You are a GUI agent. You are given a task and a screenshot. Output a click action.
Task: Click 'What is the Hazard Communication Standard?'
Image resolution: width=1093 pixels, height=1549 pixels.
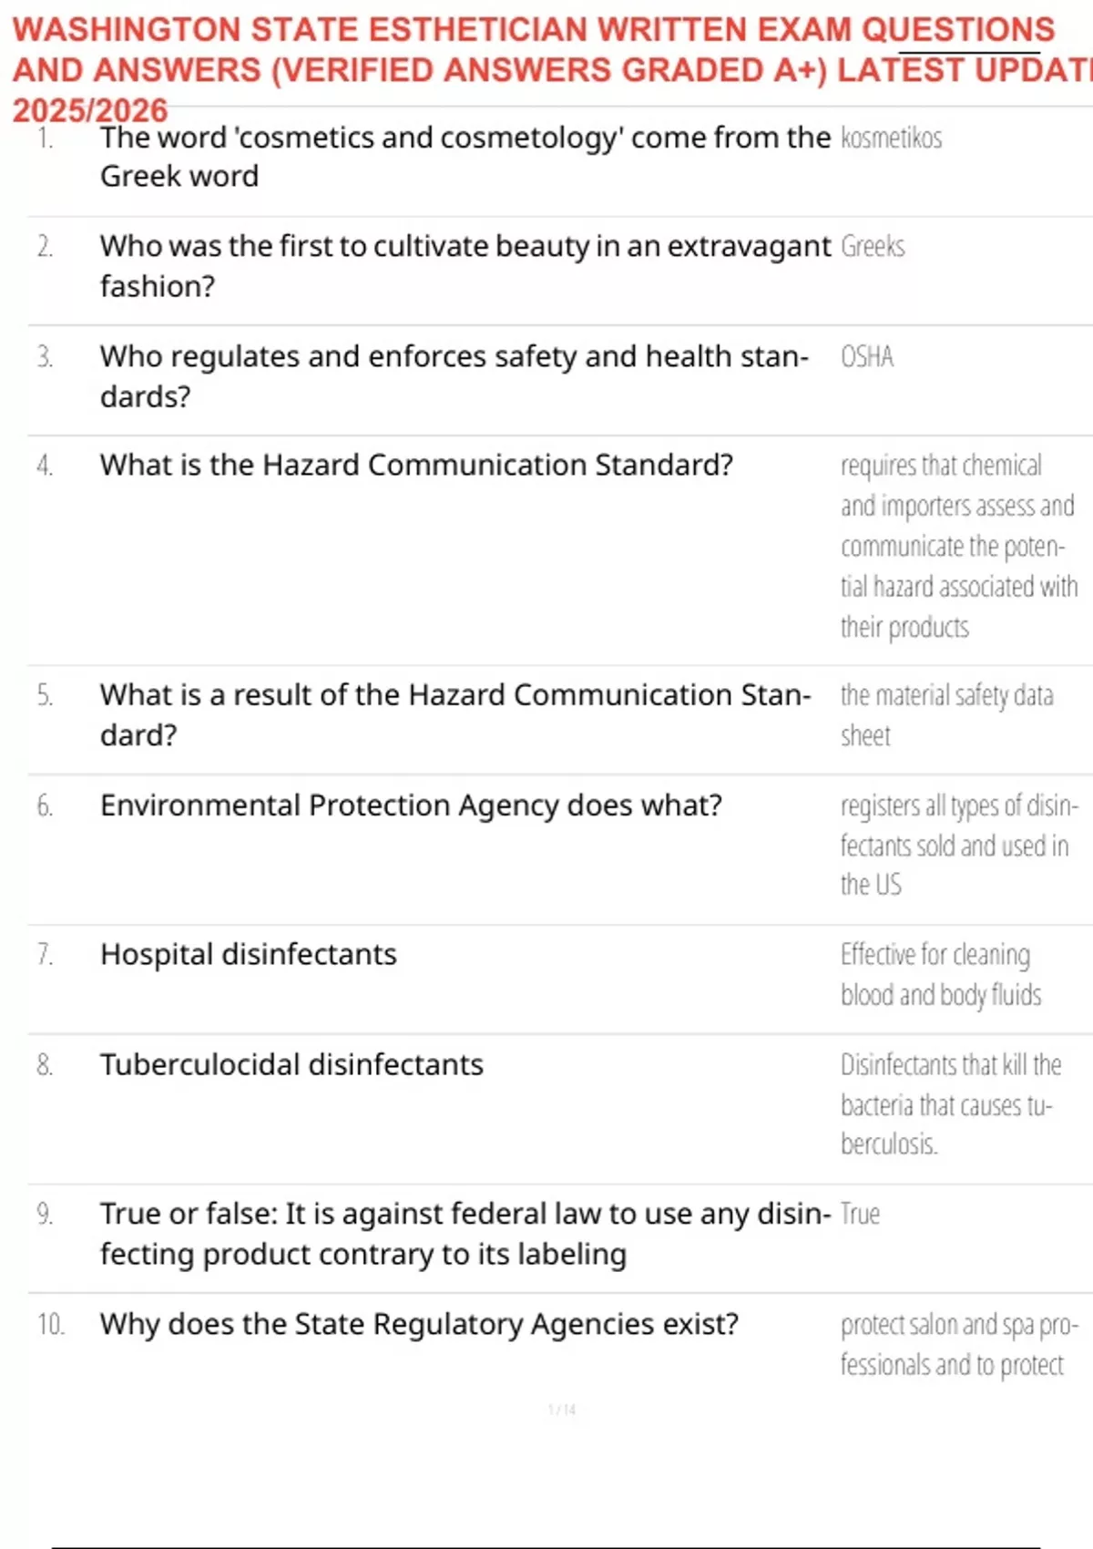[x=416, y=465]
